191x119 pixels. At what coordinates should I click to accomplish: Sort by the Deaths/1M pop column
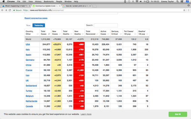[x=143, y=33]
